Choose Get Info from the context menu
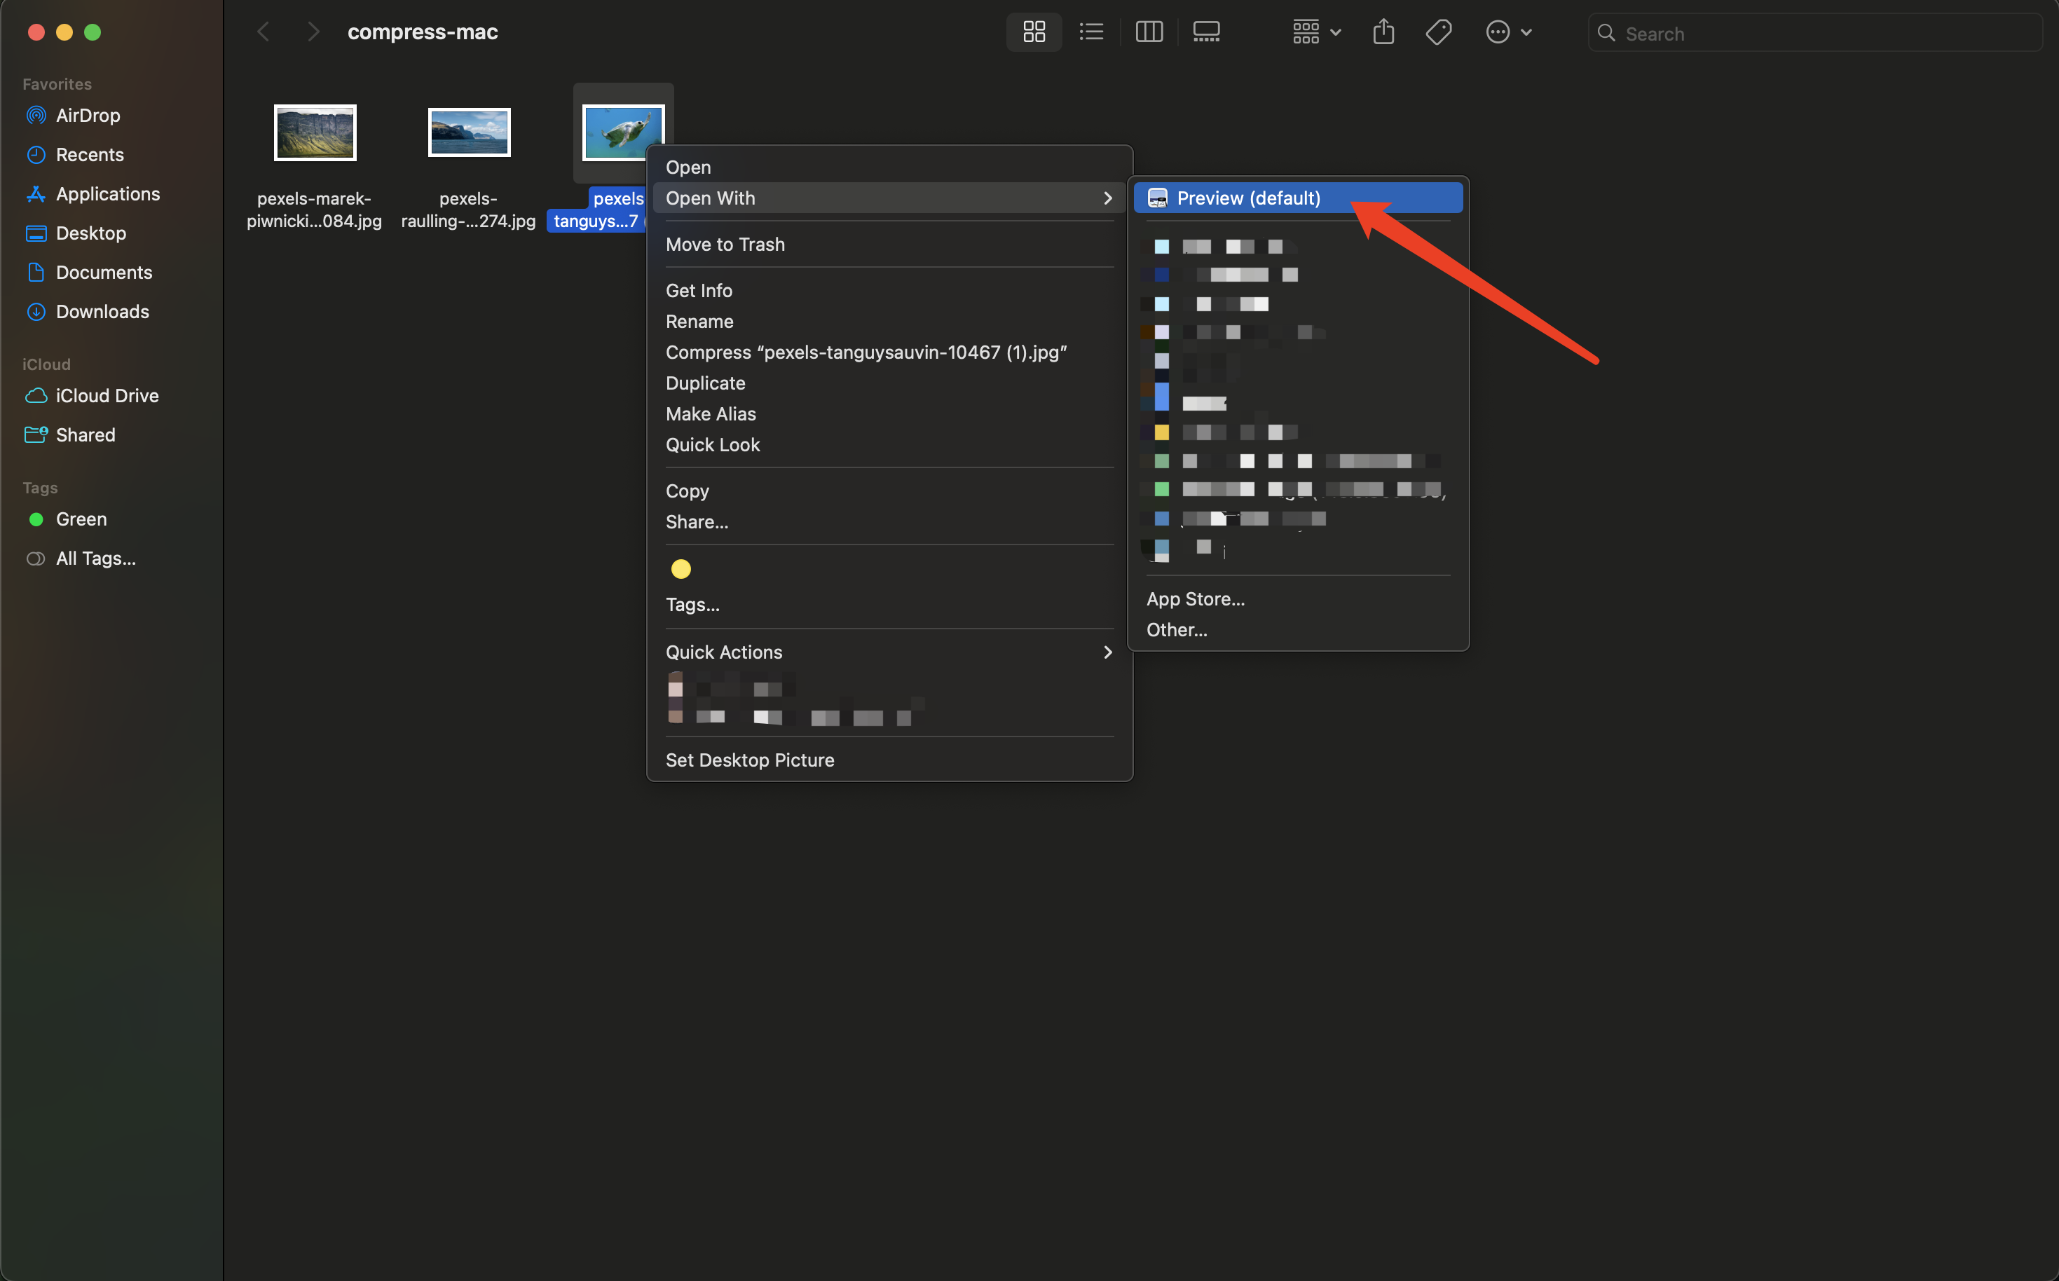Image resolution: width=2059 pixels, height=1281 pixels. coord(698,289)
